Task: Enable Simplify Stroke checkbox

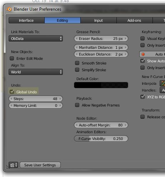Action: (77, 70)
